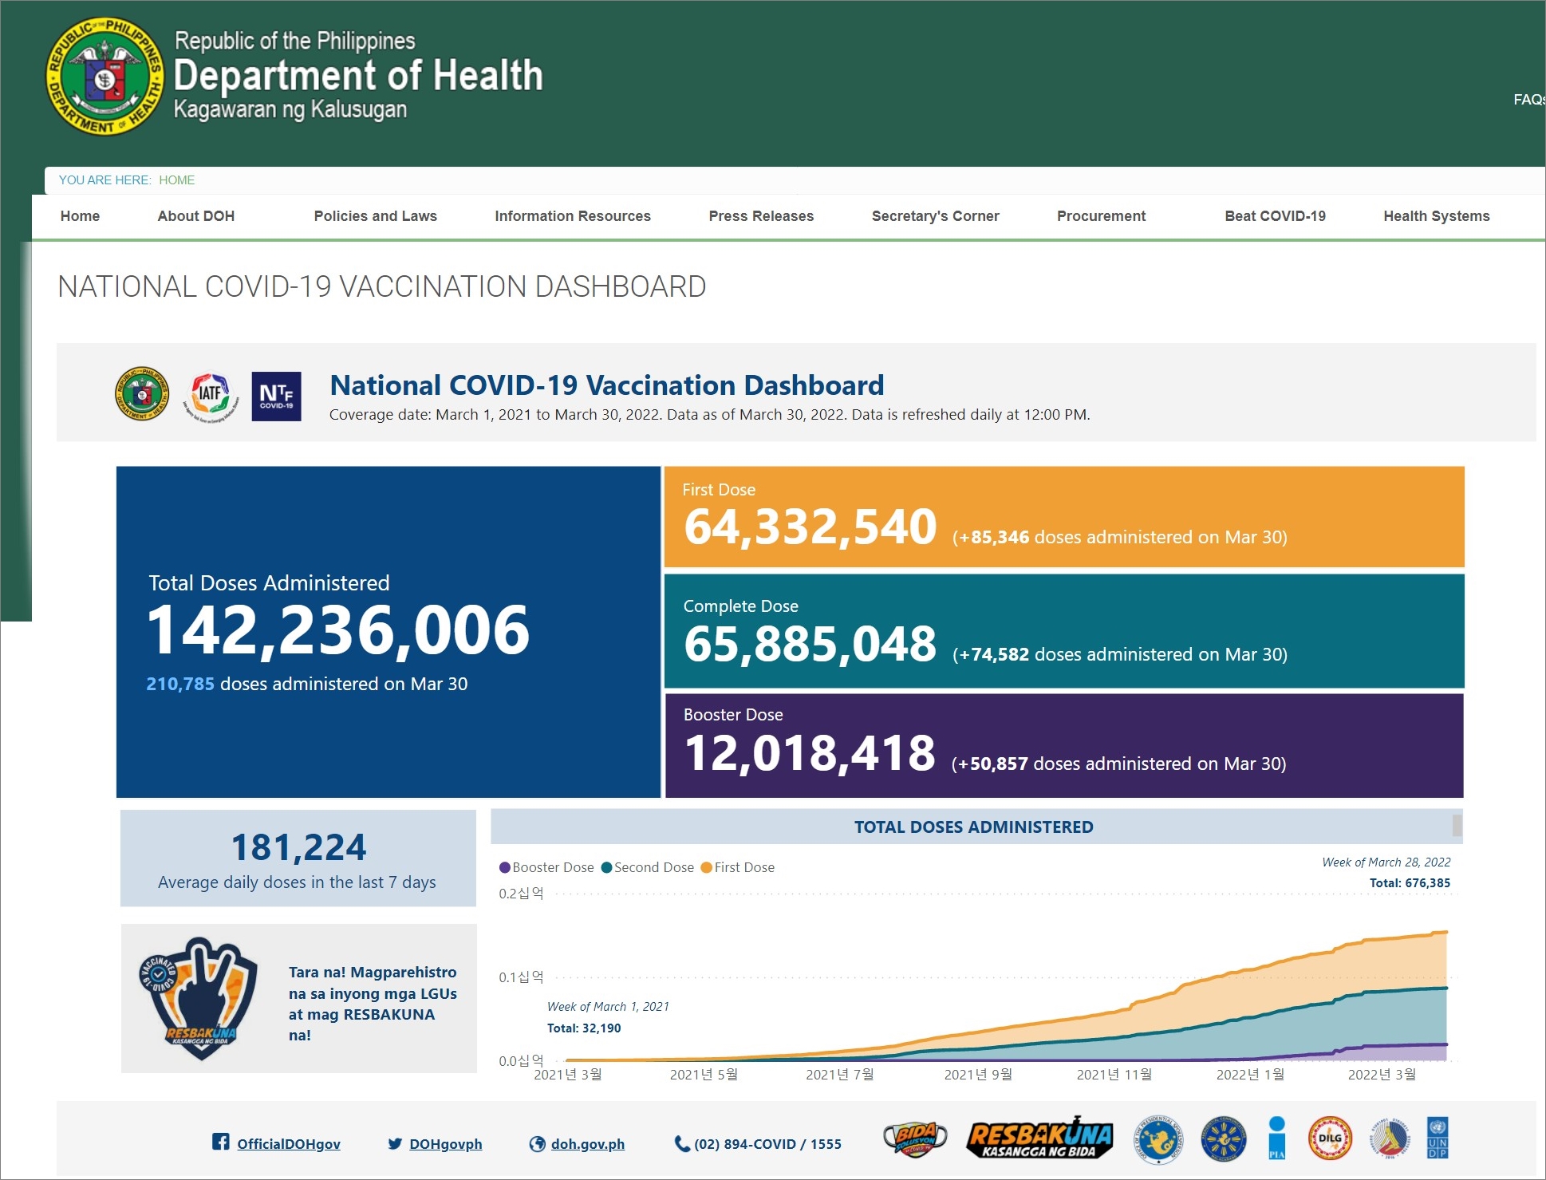Open the OfficialDOHgov Facebook link
1546x1180 pixels.
tap(288, 1144)
